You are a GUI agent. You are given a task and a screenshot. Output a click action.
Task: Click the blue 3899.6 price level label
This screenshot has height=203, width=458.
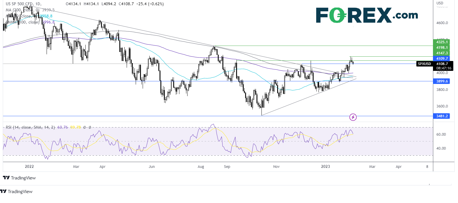[441, 81]
